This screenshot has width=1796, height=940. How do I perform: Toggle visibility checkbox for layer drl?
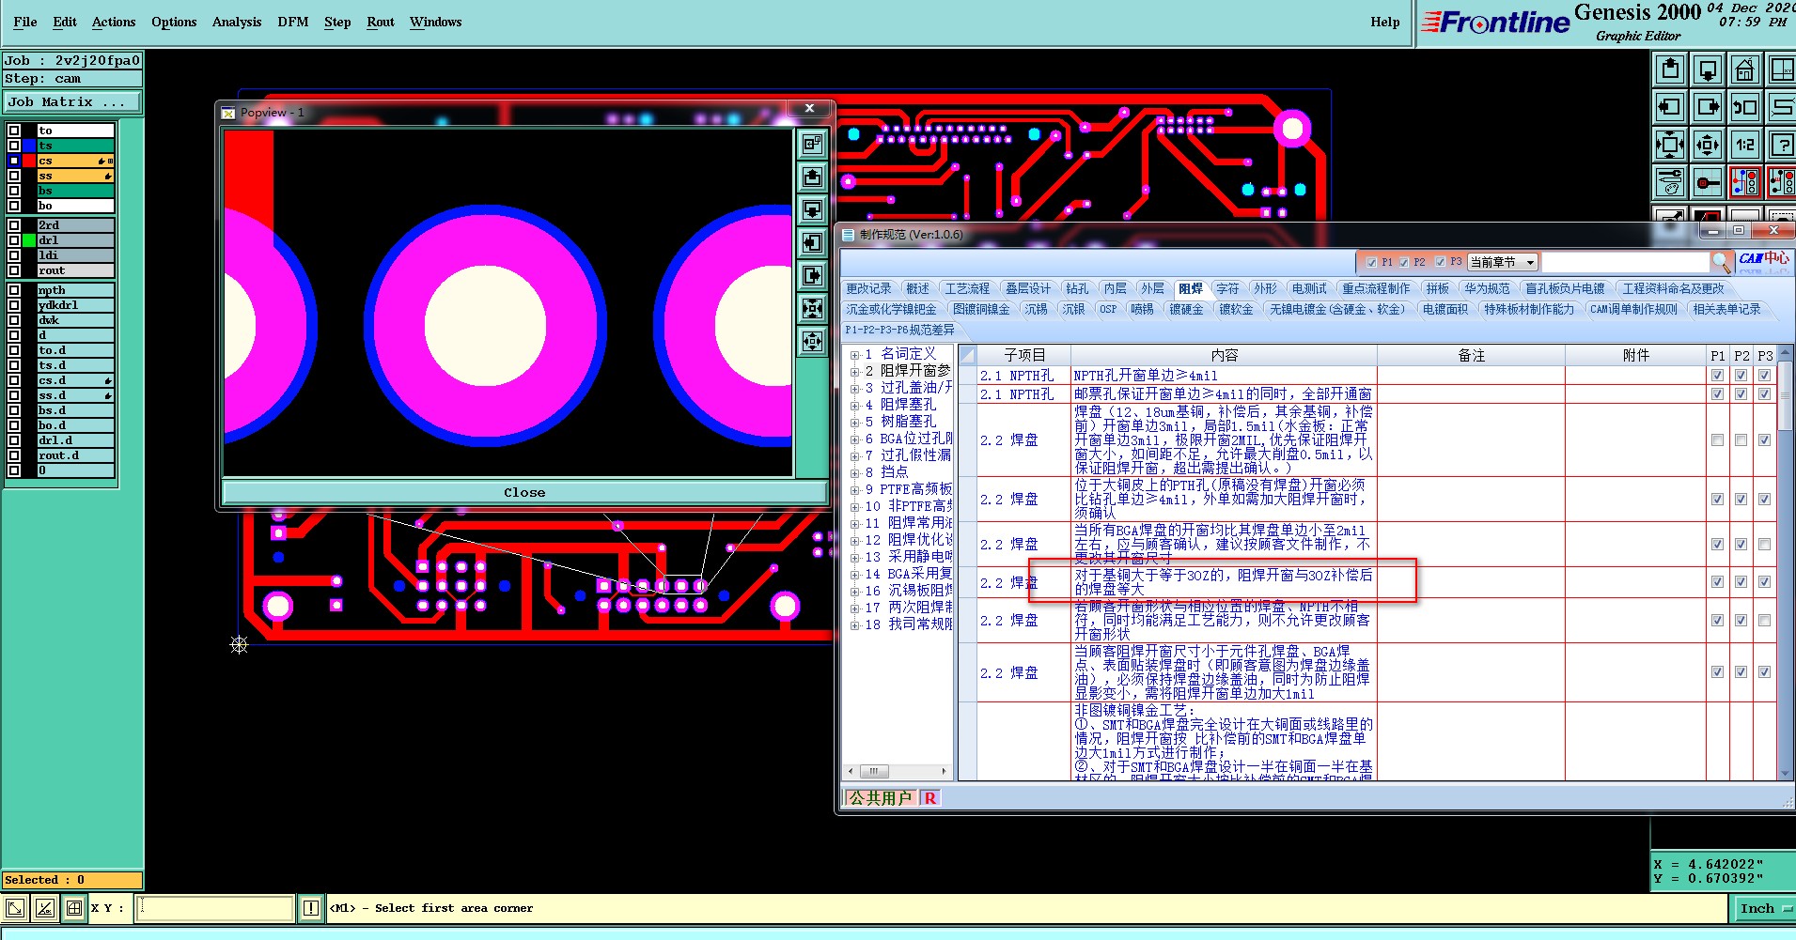click(x=14, y=240)
